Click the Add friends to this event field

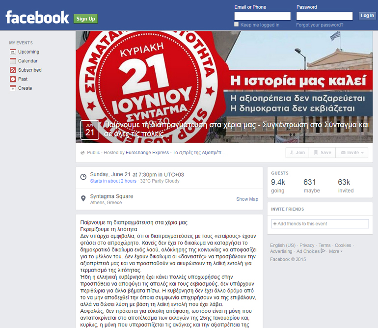tap(320, 224)
